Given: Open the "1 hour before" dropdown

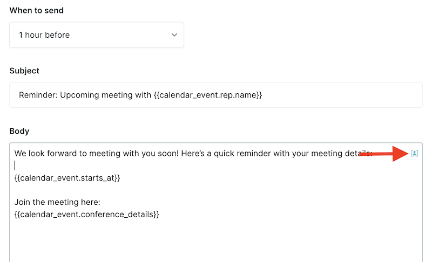Looking at the screenshot, I should (97, 35).
